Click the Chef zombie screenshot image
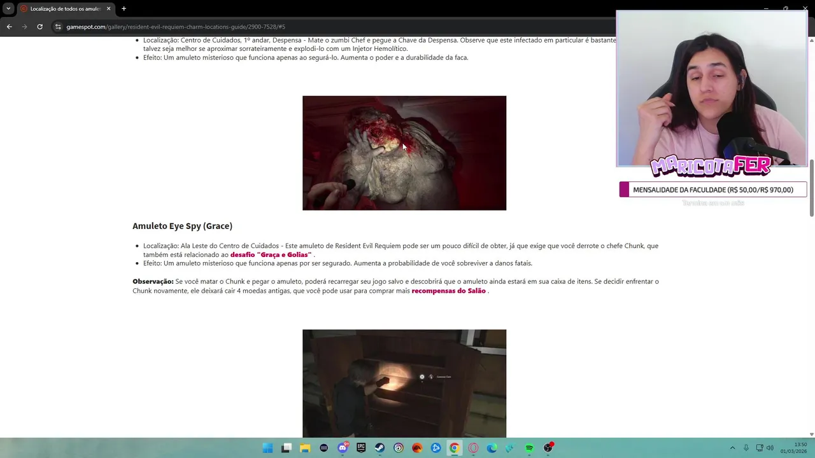Viewport: 815px width, 458px height. point(404,153)
